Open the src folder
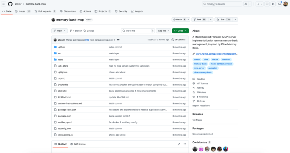 (60, 54)
